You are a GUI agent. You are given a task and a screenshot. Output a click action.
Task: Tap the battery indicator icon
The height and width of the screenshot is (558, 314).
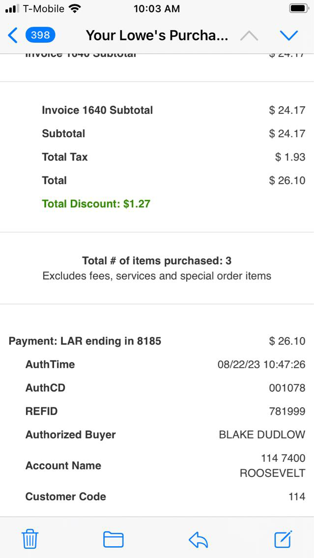(298, 9)
